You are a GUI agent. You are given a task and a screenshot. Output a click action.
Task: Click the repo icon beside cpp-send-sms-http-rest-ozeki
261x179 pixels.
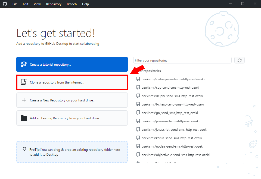pos(138,87)
